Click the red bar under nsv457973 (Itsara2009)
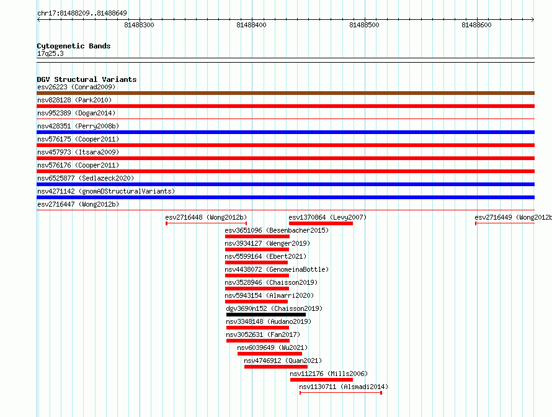Screen dimensions: 552x417 (x=285, y=158)
